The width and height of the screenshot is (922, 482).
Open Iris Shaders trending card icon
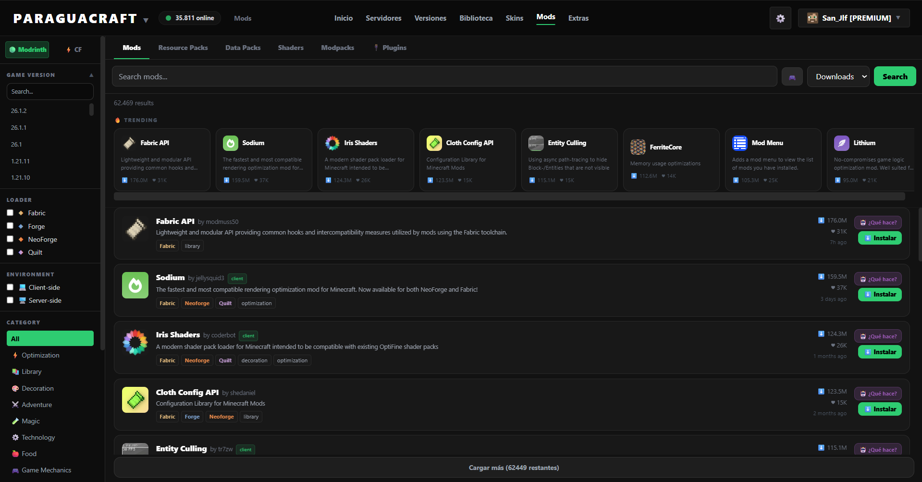point(332,143)
